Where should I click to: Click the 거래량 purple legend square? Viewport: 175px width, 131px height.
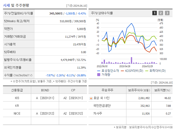tap(99, 75)
